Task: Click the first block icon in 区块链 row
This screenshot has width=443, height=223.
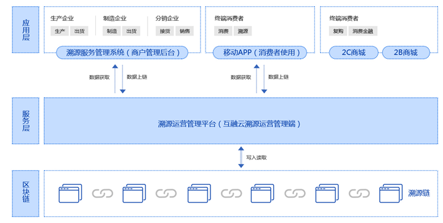Action: pyautogui.click(x=70, y=194)
